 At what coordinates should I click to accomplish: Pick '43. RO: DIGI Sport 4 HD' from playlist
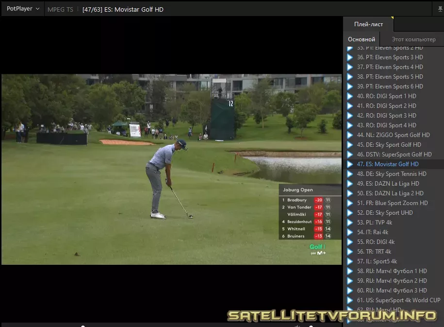point(387,125)
